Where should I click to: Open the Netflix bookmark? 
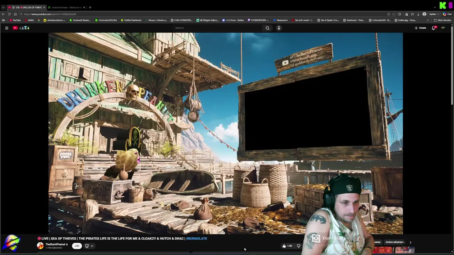pos(29,20)
